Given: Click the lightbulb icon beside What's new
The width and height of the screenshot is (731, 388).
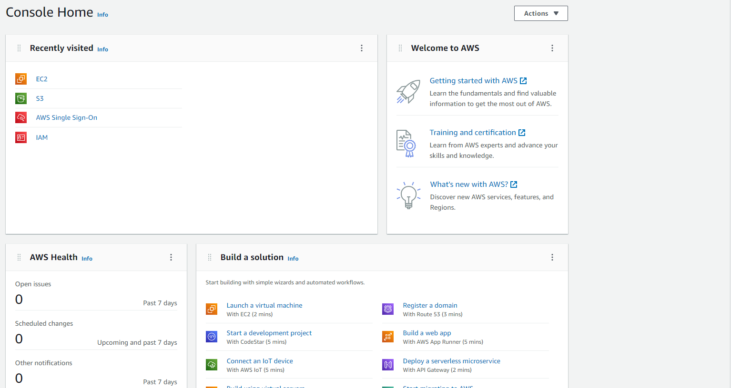Looking at the screenshot, I should [x=408, y=195].
